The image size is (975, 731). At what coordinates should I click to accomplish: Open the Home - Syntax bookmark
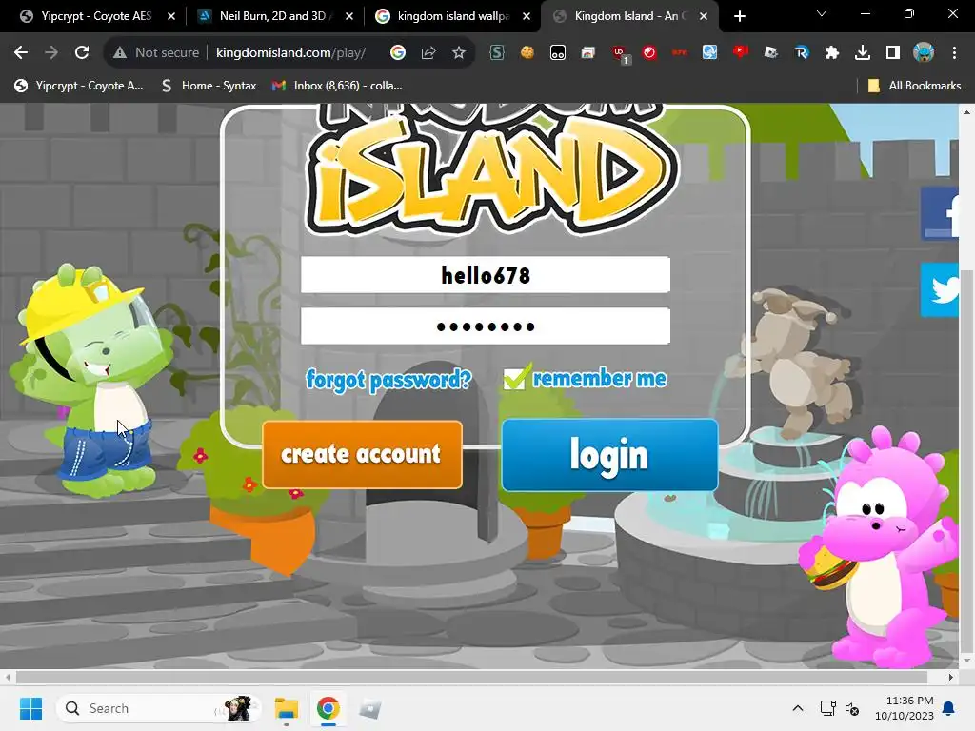(x=209, y=86)
